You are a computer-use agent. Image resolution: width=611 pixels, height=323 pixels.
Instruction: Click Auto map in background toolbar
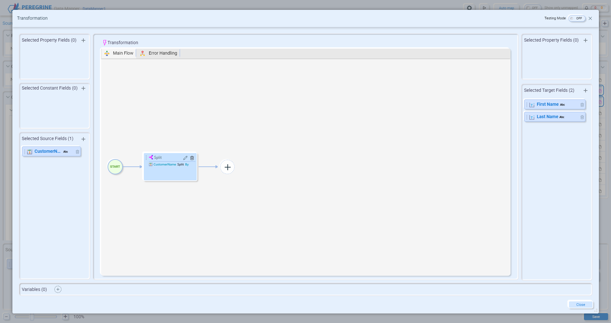(x=506, y=8)
